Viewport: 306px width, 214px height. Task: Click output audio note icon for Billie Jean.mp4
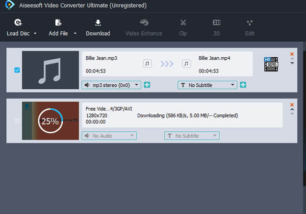pyautogui.click(x=186, y=63)
